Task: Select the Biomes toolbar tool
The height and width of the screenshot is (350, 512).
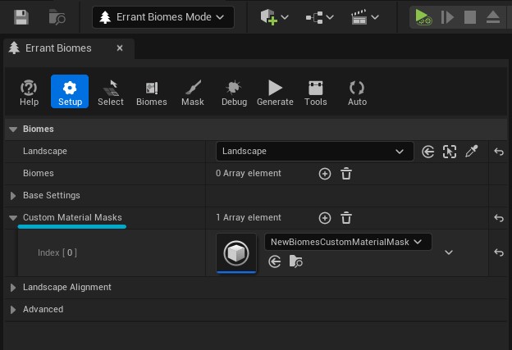Action: [151, 93]
